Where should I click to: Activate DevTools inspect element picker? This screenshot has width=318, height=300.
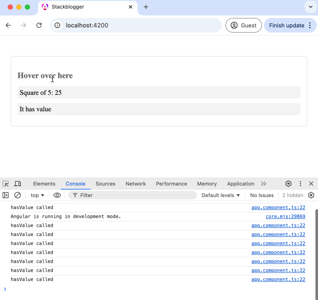[6, 184]
